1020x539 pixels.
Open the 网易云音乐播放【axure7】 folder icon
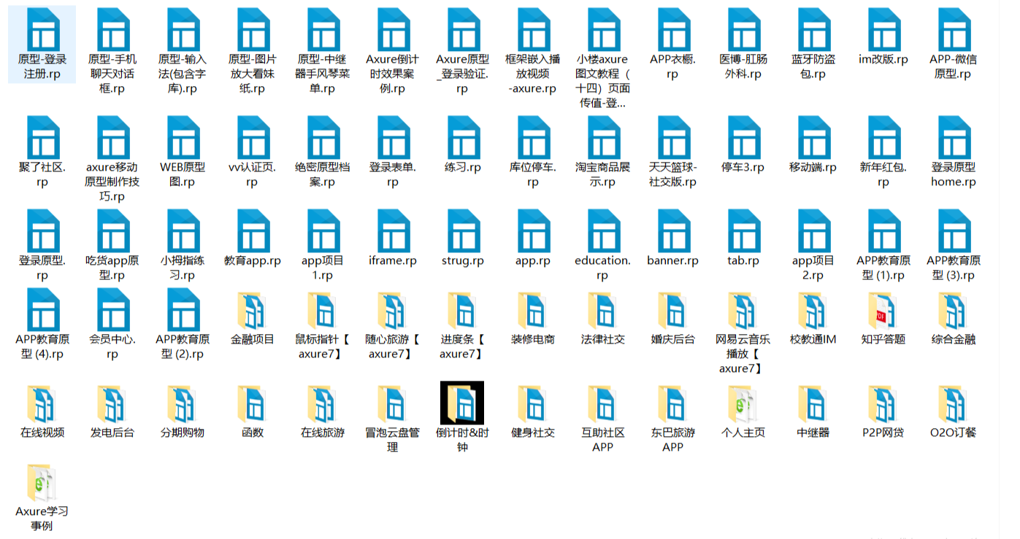[x=743, y=311]
